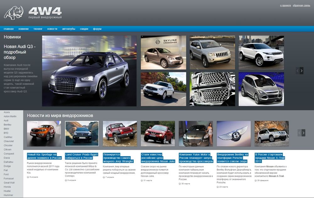The height and width of the screenshot is (198, 314).
Task: Select Great Wall in the brand list
Action: point(9,183)
